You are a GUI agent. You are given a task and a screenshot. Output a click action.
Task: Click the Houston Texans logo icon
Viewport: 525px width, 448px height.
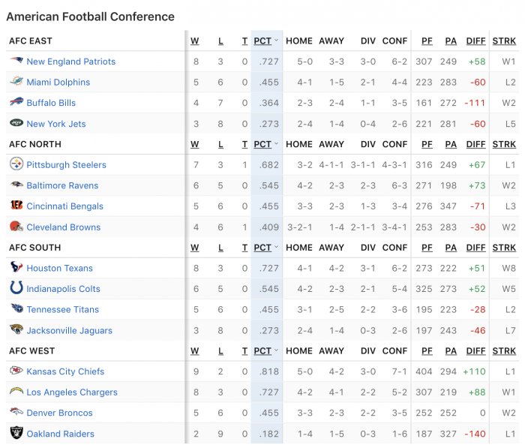coord(16,268)
